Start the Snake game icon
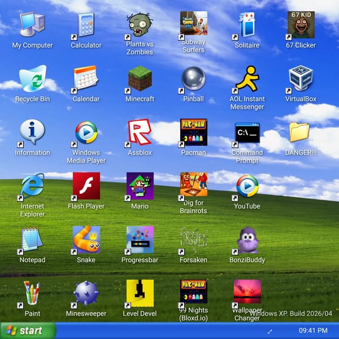339x339 pixels. pyautogui.click(x=86, y=240)
